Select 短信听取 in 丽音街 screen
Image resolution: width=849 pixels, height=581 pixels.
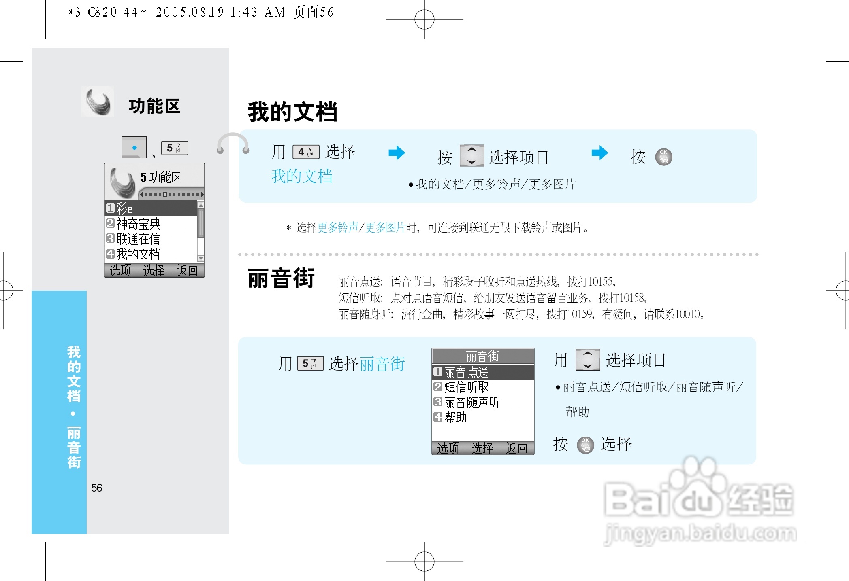[466, 387]
